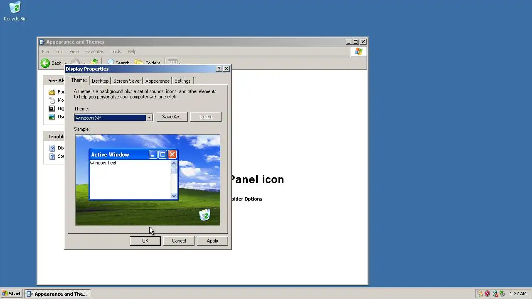Open the Tools menu
The width and height of the screenshot is (532, 299).
(116, 51)
